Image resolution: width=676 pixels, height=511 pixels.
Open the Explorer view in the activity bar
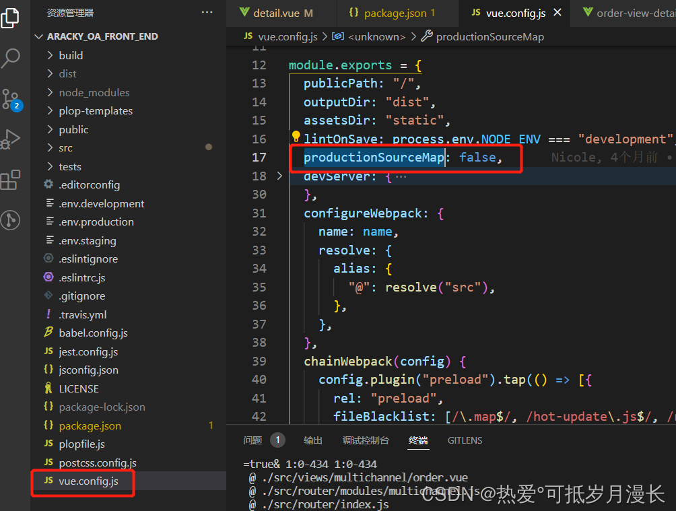(x=11, y=18)
